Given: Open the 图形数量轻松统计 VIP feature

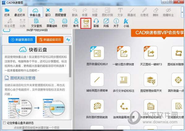Looking at the screenshot, I should click(97, 53).
